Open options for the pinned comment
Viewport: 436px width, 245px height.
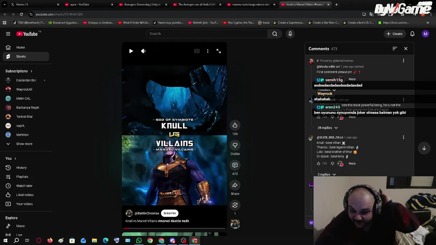pyautogui.click(x=404, y=61)
